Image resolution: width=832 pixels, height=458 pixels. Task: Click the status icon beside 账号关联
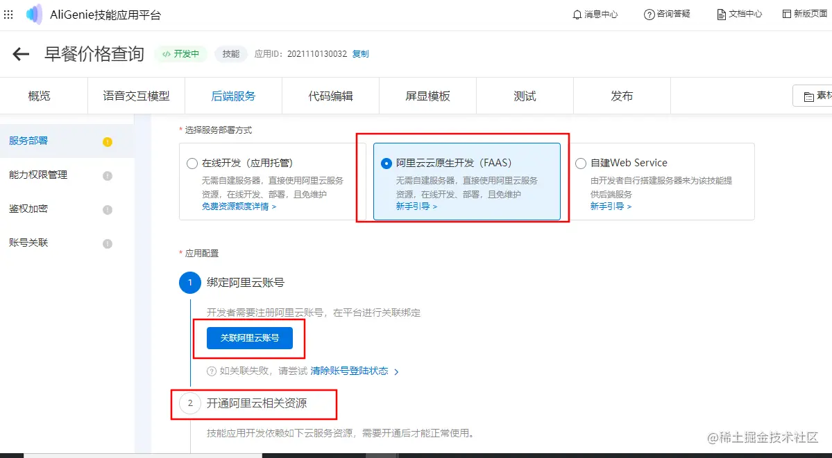[x=107, y=243]
